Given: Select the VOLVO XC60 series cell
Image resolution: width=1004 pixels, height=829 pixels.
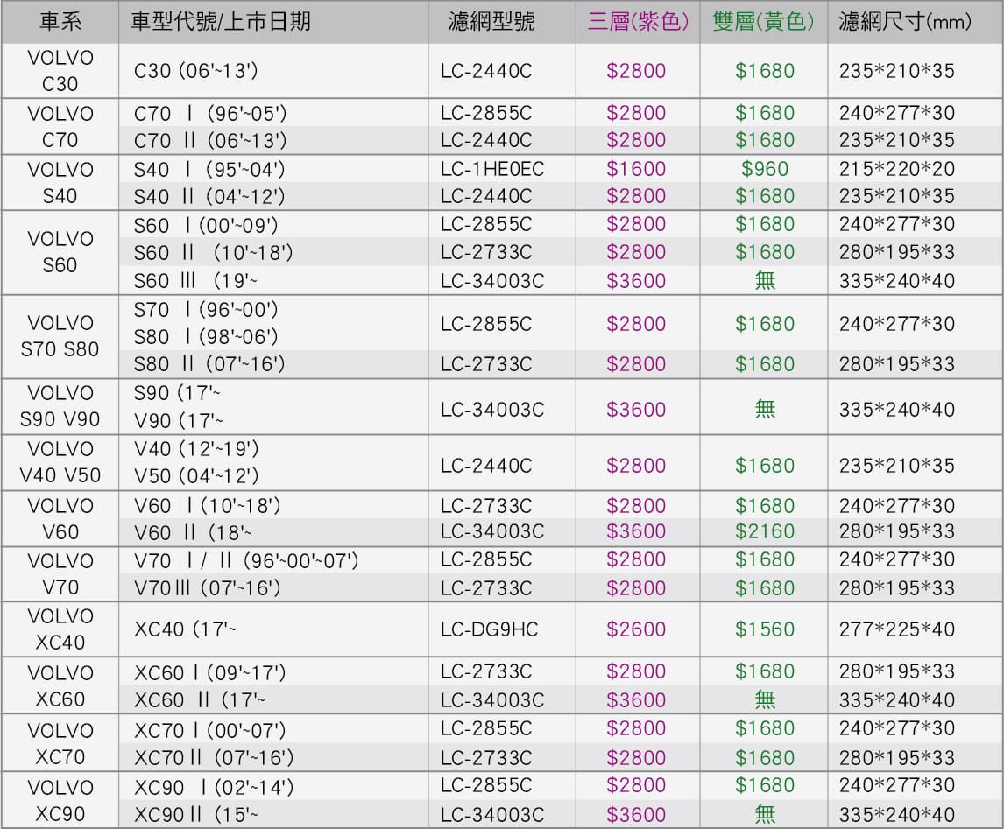Looking at the screenshot, I should [60, 685].
